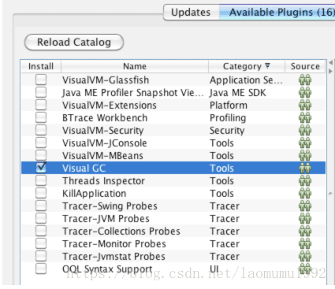Click the source icon for VisualVM-JConsole
Image resolution: width=335 pixels, height=289 pixels.
pyautogui.click(x=305, y=143)
